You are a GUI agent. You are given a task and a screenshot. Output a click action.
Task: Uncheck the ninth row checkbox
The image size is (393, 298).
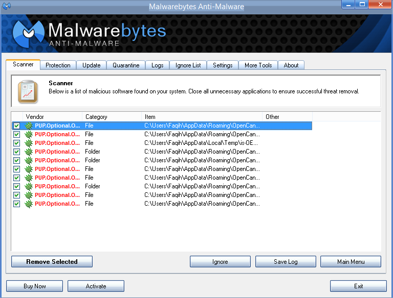point(16,195)
